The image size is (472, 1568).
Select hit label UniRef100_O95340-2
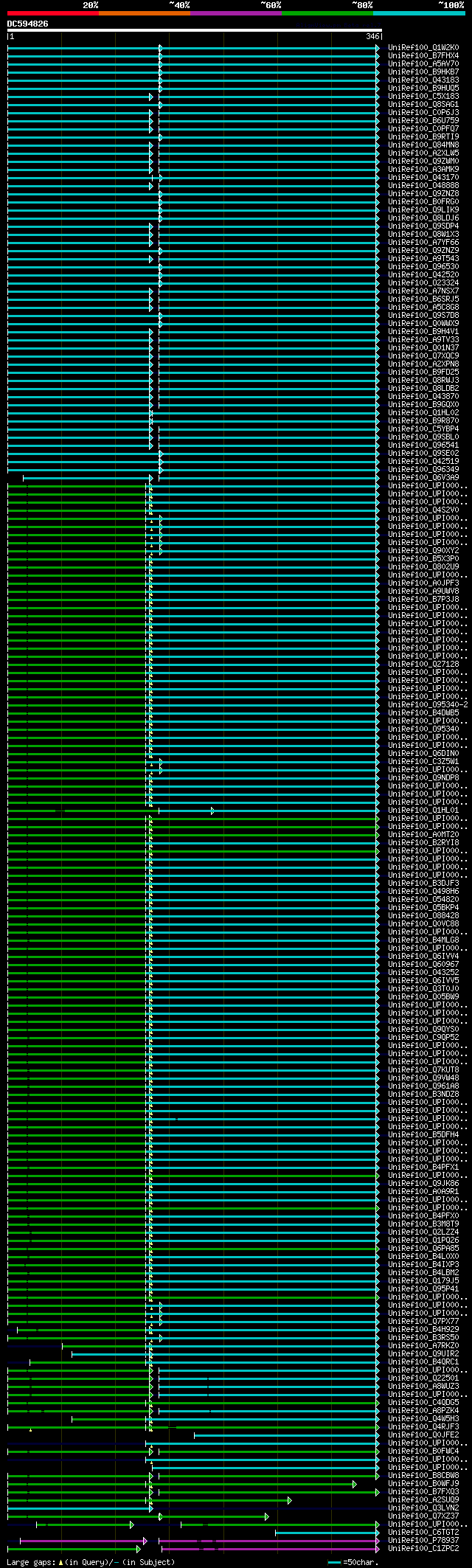[428, 704]
